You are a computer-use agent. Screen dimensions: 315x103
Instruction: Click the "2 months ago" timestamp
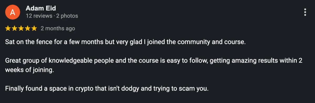58,28
